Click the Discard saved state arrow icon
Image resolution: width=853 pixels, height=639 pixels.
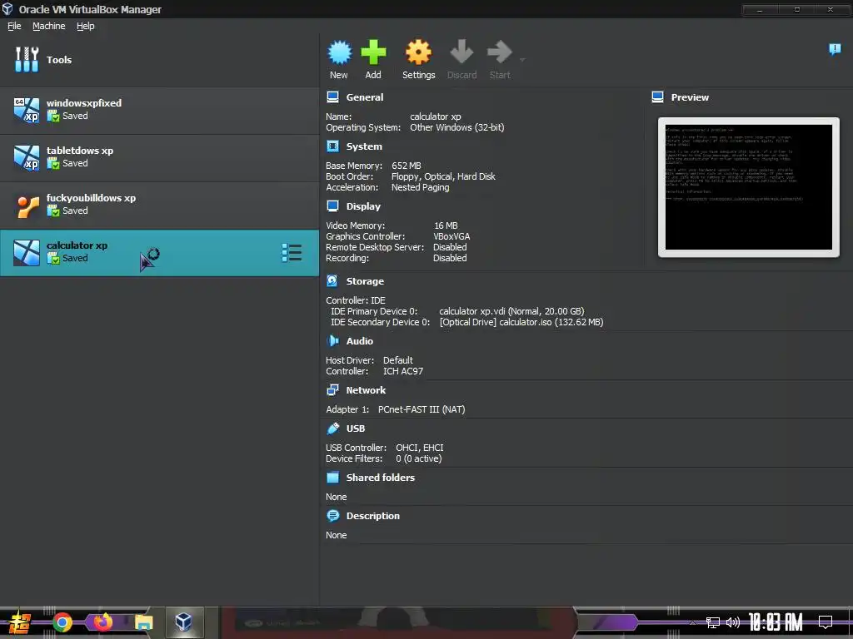click(461, 52)
